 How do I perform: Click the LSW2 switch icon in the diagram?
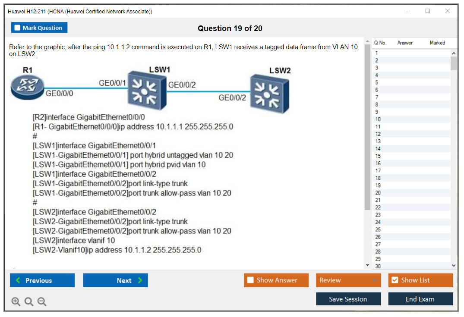[269, 94]
